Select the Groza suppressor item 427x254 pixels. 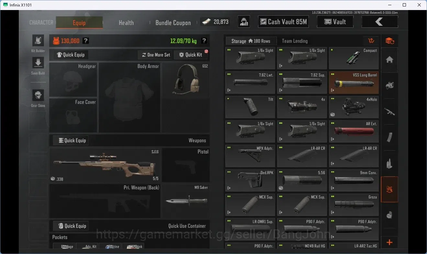click(354, 205)
